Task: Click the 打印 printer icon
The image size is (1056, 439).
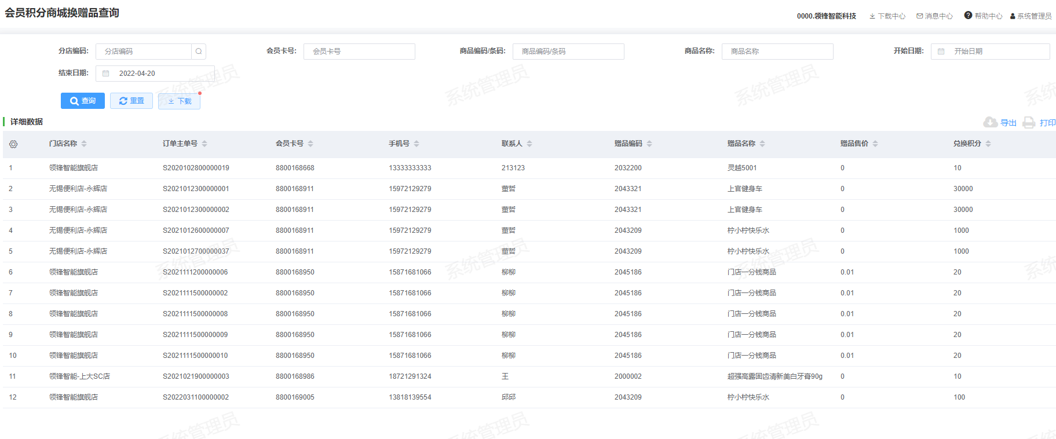Action: pos(1029,122)
